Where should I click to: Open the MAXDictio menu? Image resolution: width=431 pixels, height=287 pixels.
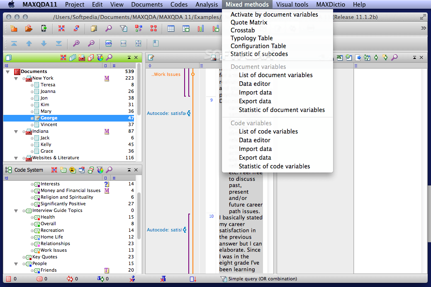tap(331, 5)
